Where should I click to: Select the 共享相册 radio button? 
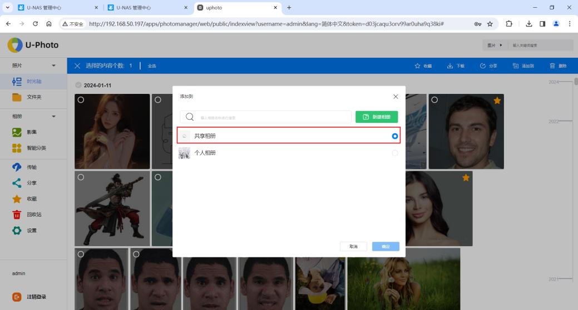[395, 136]
